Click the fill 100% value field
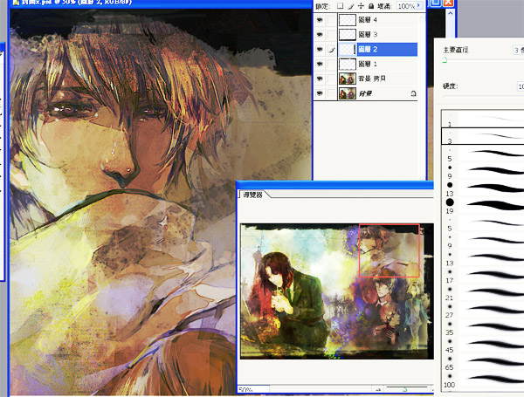The height and width of the screenshot is (397, 524). [x=406, y=6]
